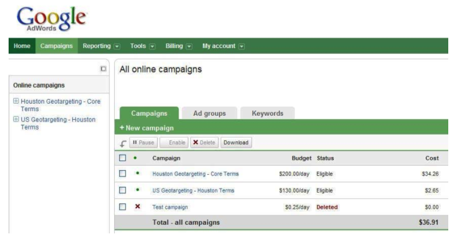Click the Pause button
This screenshot has width=454, height=246.
[143, 143]
